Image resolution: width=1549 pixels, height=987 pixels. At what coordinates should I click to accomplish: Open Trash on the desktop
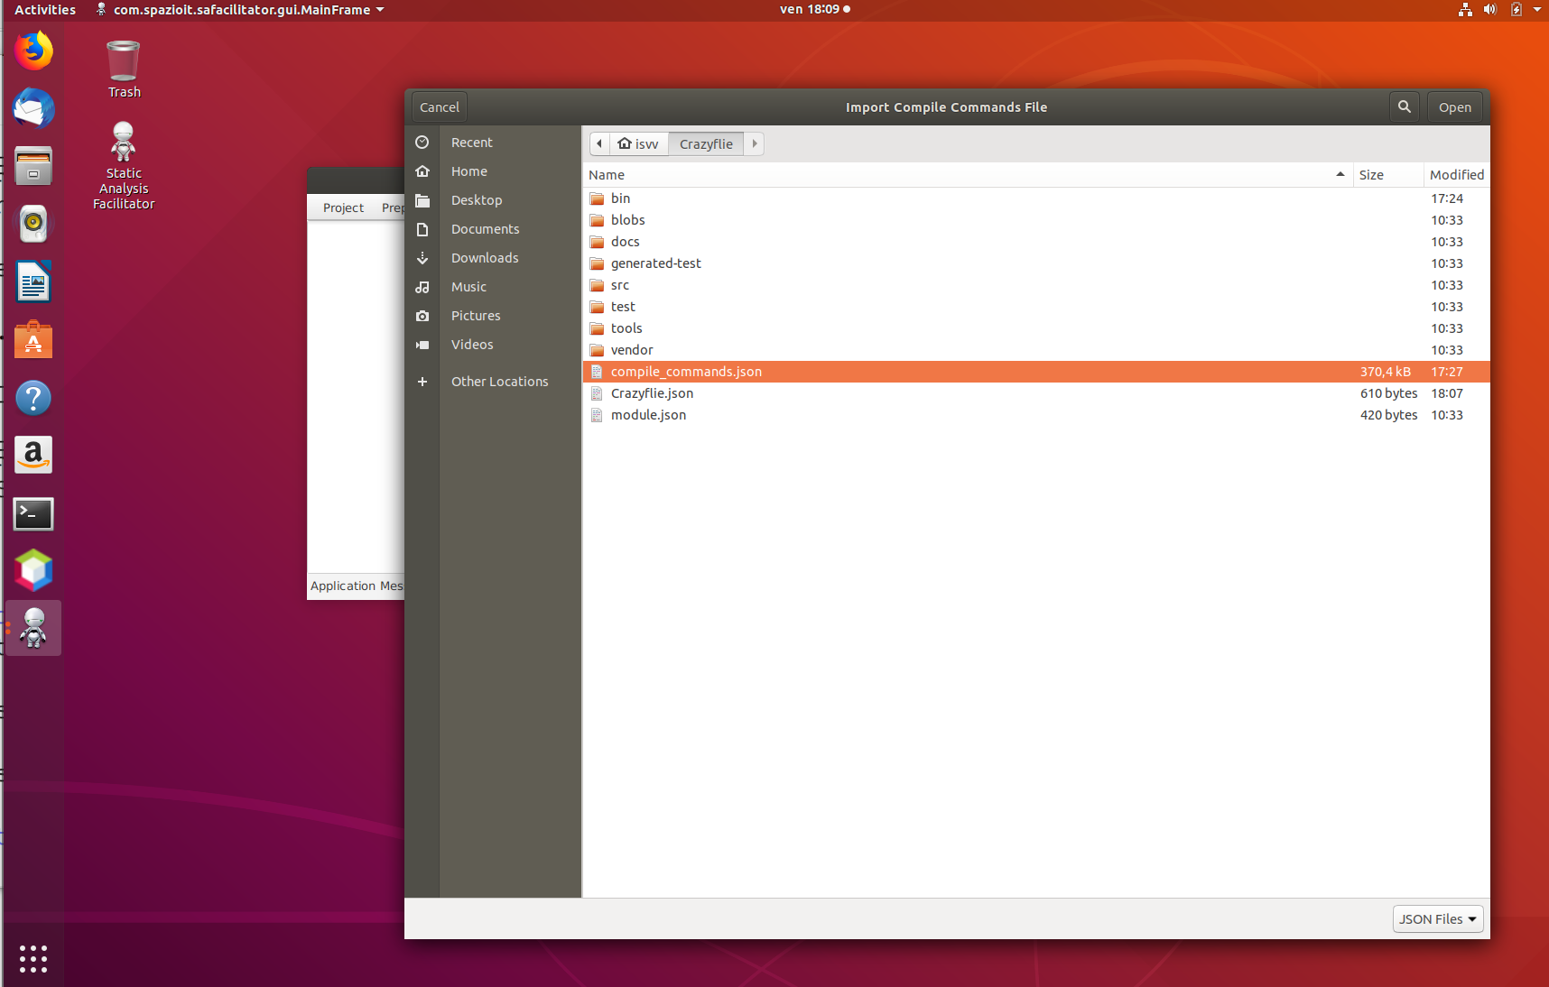click(x=124, y=69)
